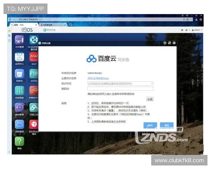Click the TOS logo in header

click(27, 30)
